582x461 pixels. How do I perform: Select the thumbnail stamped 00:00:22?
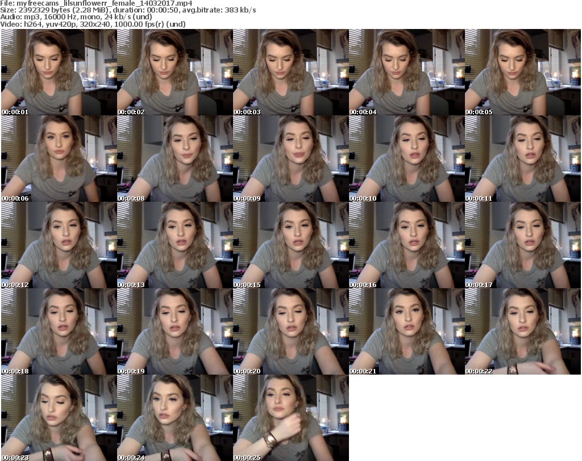(x=523, y=331)
